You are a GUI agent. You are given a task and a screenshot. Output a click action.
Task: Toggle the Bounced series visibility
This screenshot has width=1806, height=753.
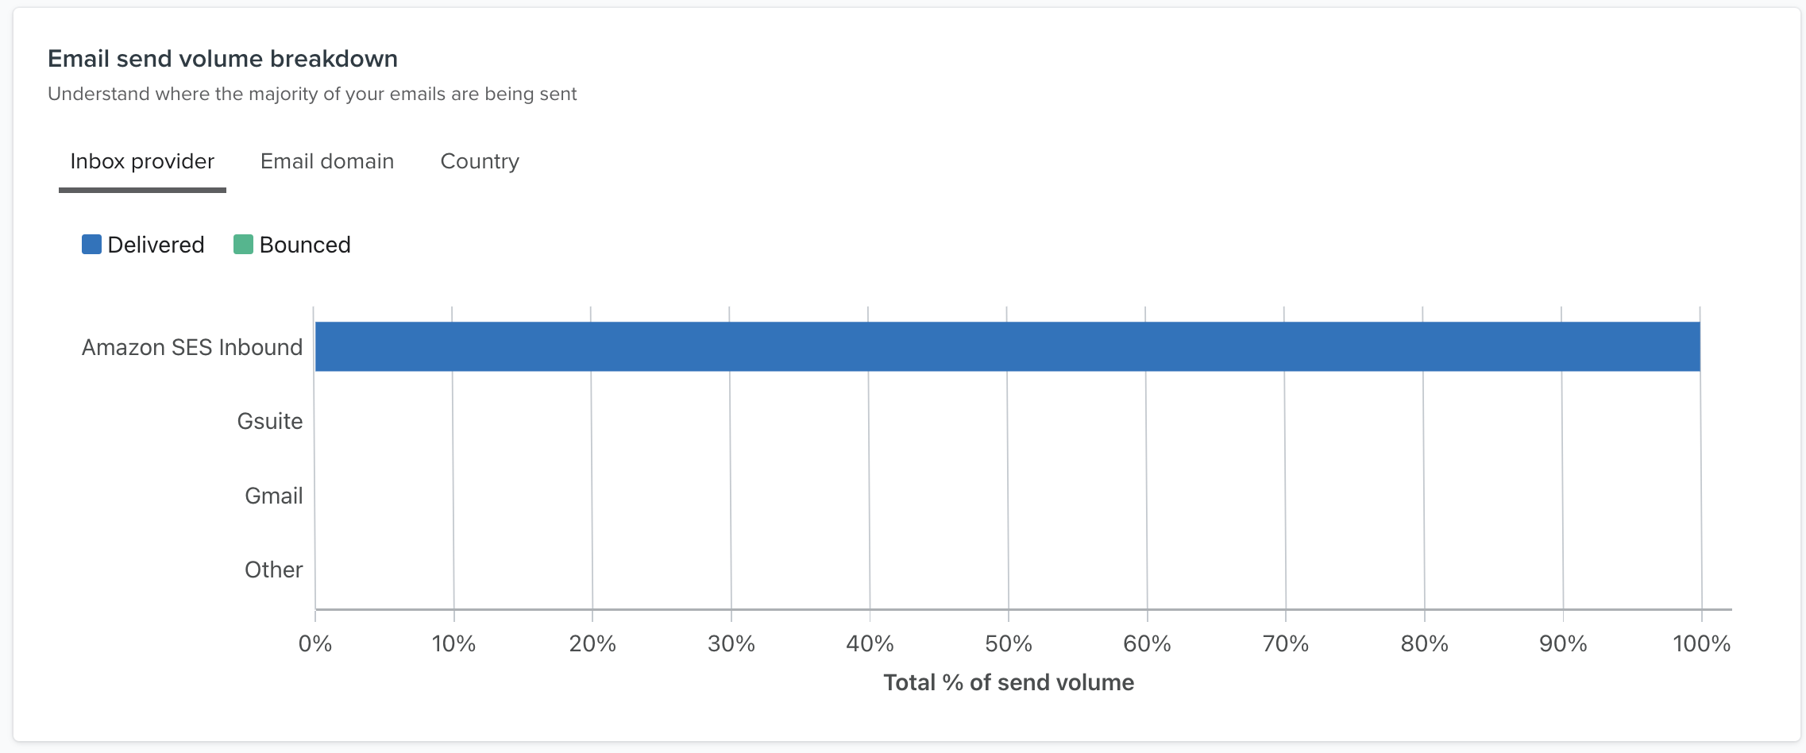pyautogui.click(x=292, y=245)
